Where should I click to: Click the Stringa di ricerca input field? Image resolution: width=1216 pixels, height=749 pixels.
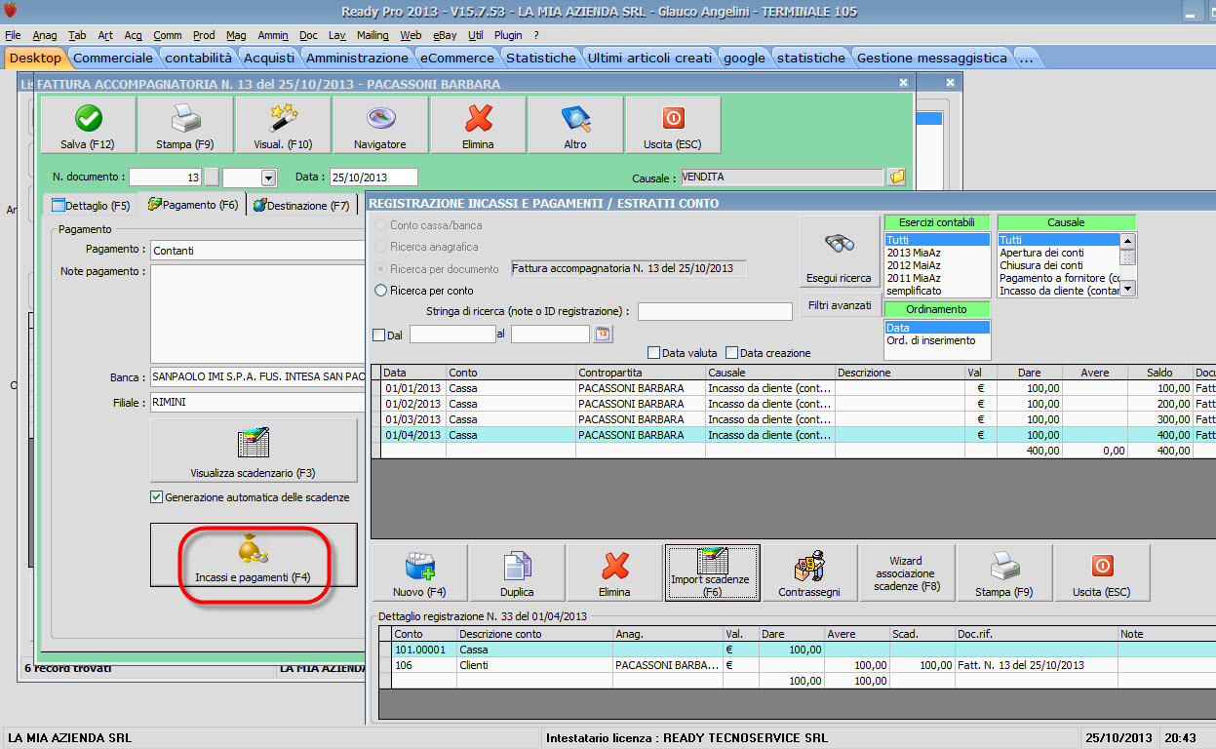point(715,312)
